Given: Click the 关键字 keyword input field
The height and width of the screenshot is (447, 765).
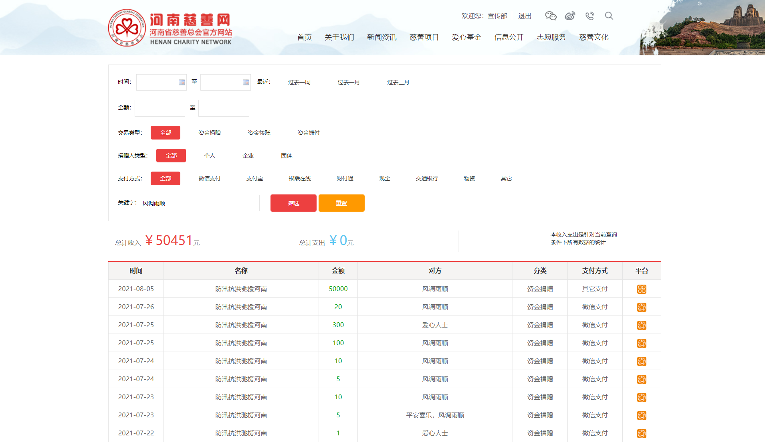Looking at the screenshot, I should pos(200,203).
